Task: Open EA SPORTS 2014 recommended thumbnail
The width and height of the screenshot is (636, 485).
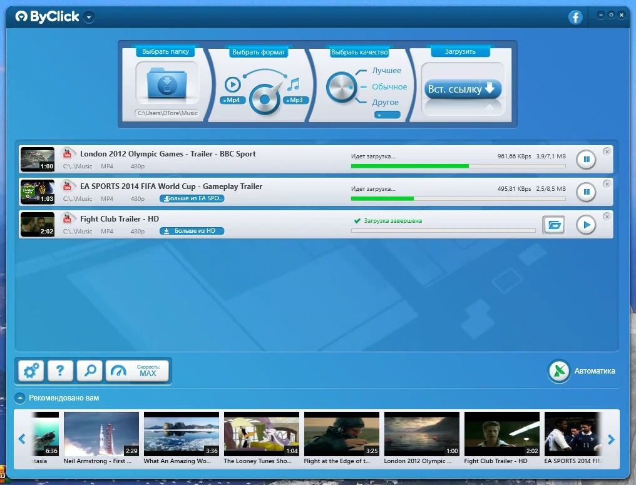Action: click(573, 434)
